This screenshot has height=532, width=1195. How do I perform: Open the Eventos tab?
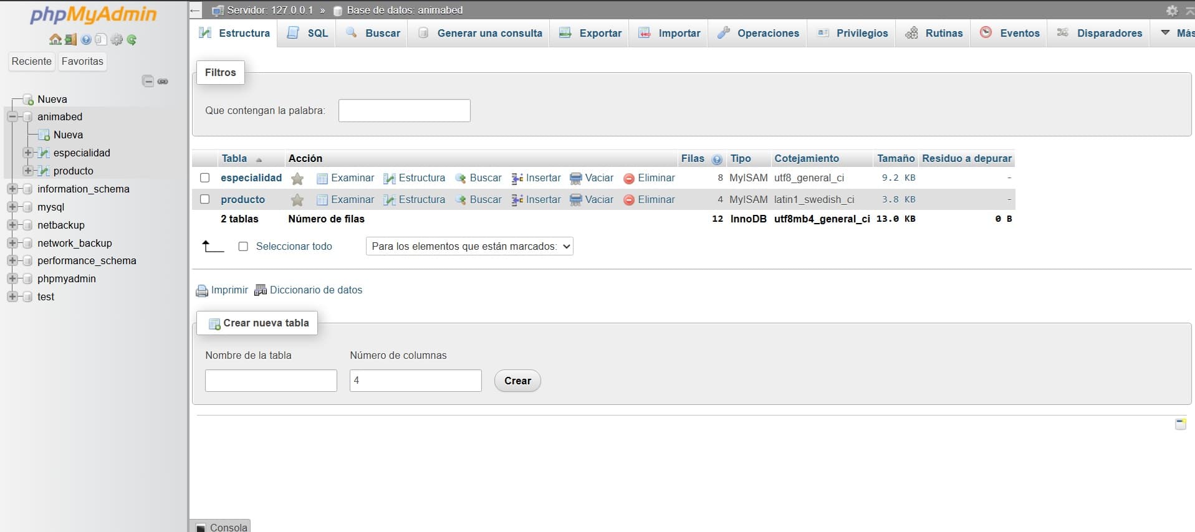1009,33
